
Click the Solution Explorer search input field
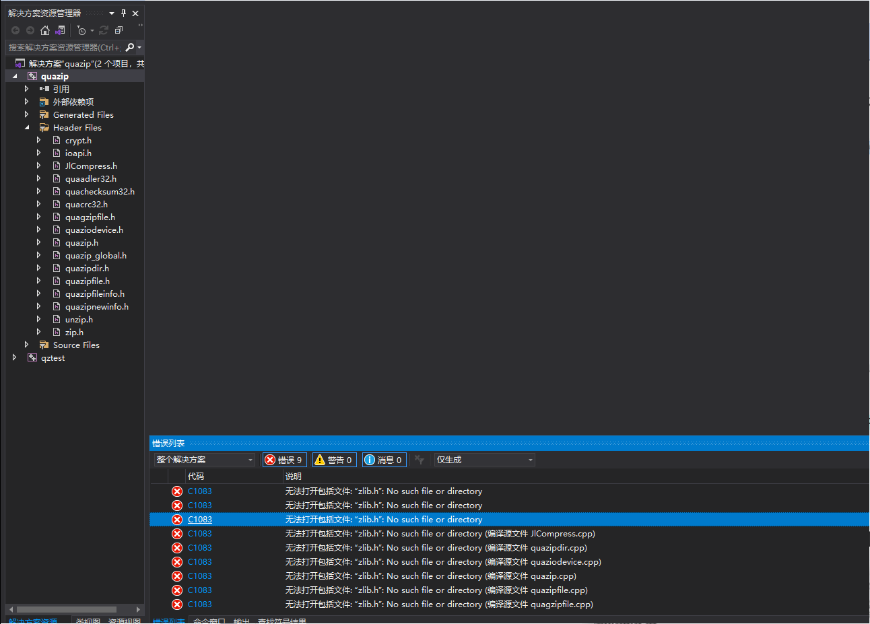[64, 47]
